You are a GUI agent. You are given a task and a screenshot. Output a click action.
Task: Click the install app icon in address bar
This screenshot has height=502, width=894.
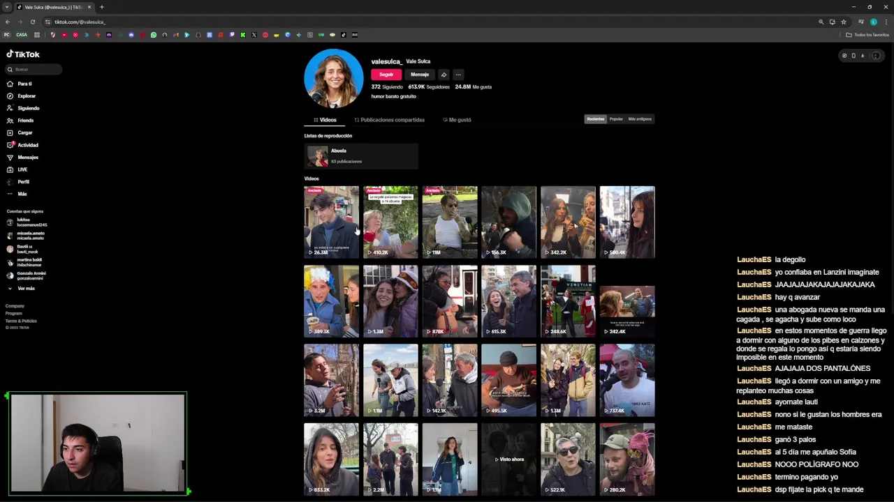(x=833, y=22)
